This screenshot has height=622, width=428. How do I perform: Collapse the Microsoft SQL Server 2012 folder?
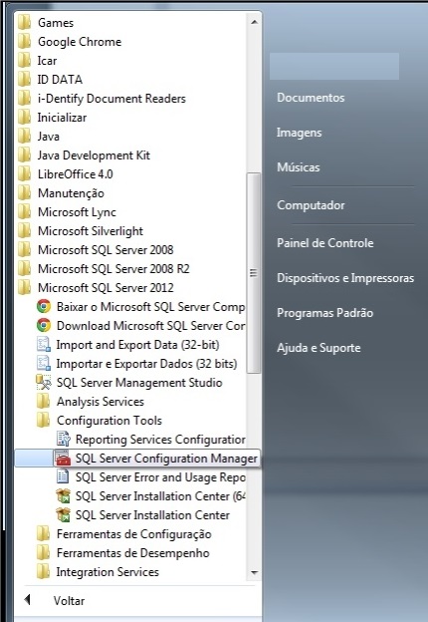[x=106, y=288]
